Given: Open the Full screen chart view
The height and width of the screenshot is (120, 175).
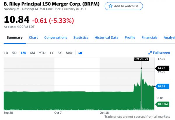Looking at the screenshot, I should 159,53.
